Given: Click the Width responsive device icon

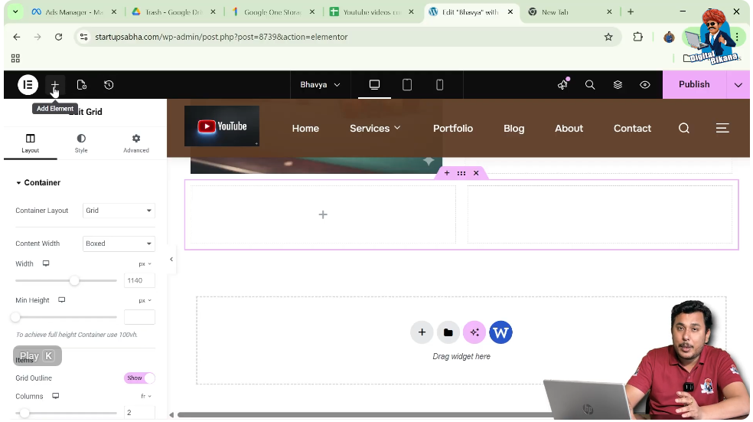Looking at the screenshot, I should click(46, 263).
